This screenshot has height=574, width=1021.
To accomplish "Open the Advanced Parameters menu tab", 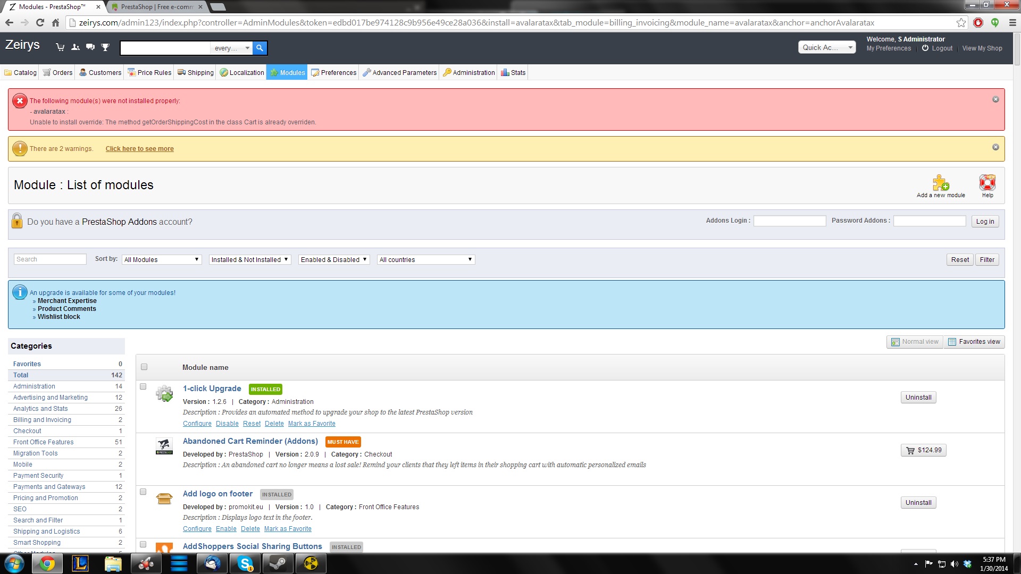I will click(x=399, y=72).
